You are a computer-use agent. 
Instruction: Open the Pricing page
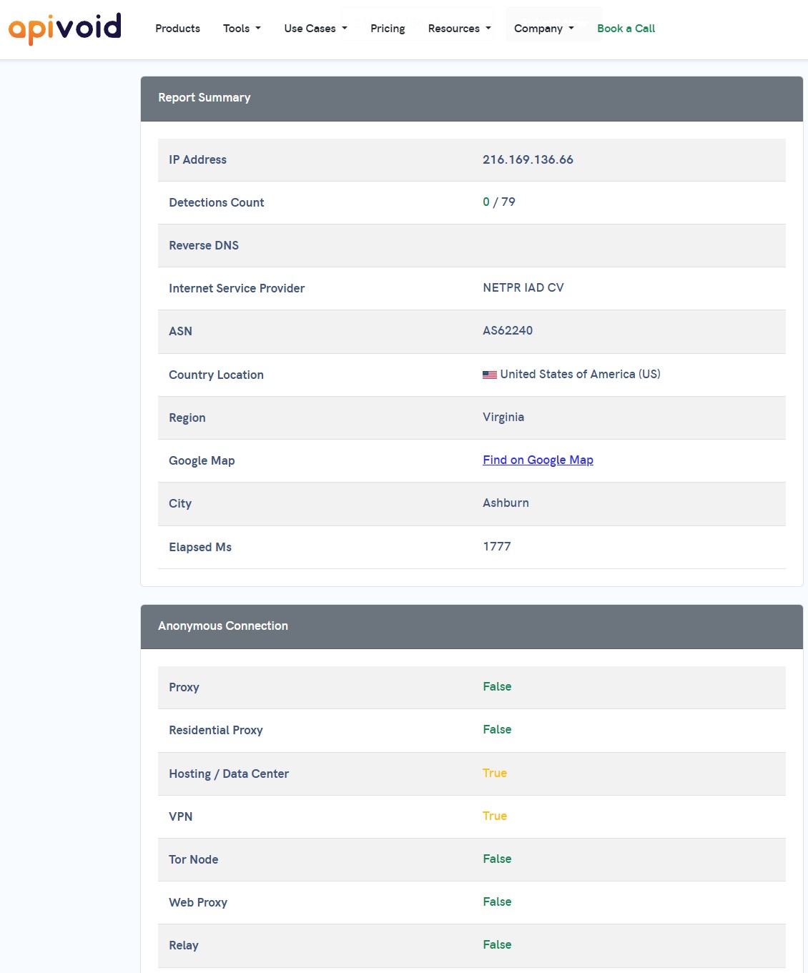tap(388, 29)
